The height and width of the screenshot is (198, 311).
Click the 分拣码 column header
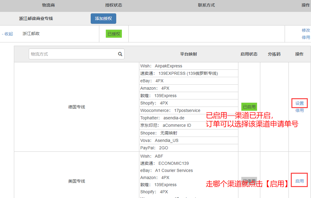click(x=274, y=54)
